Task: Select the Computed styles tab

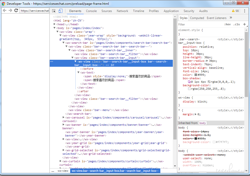Action: point(197,18)
